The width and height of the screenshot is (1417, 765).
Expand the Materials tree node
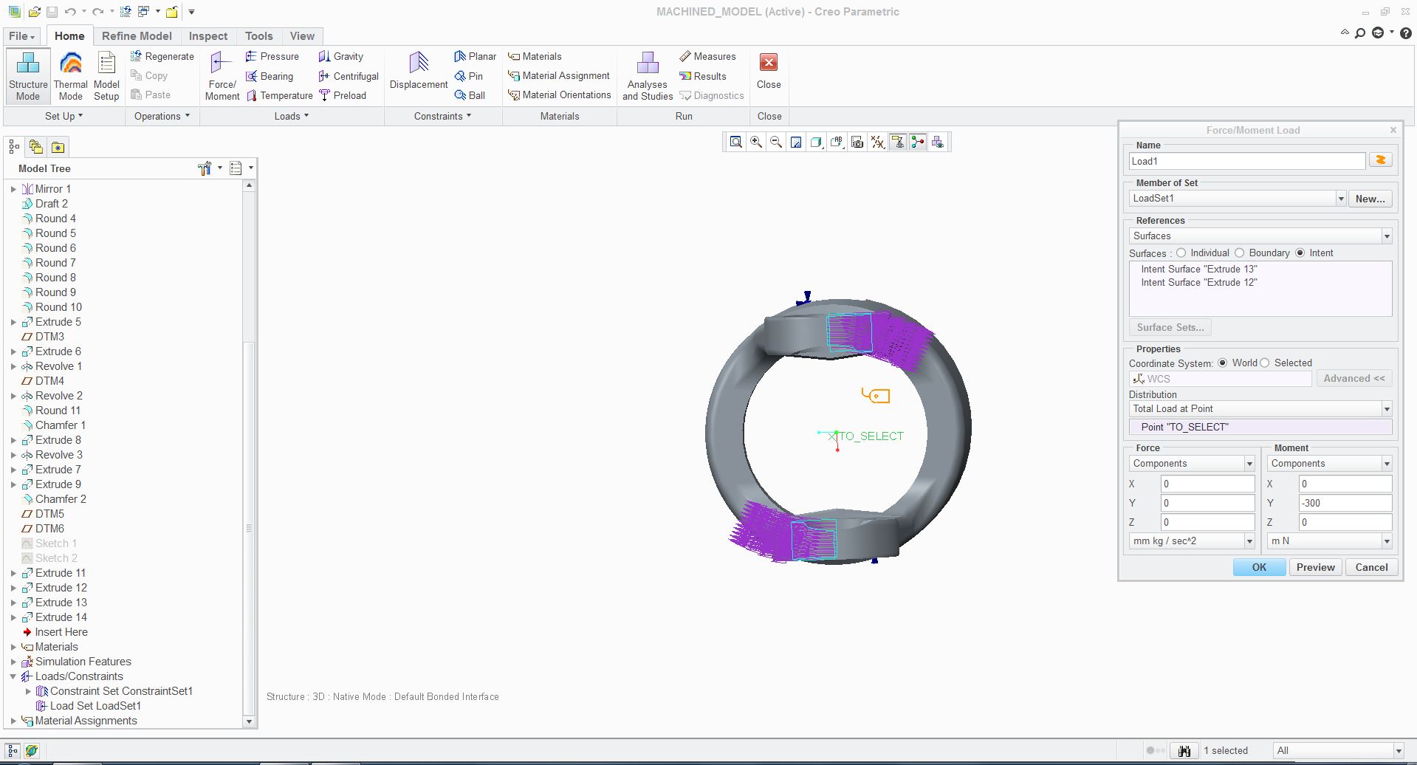[13, 647]
